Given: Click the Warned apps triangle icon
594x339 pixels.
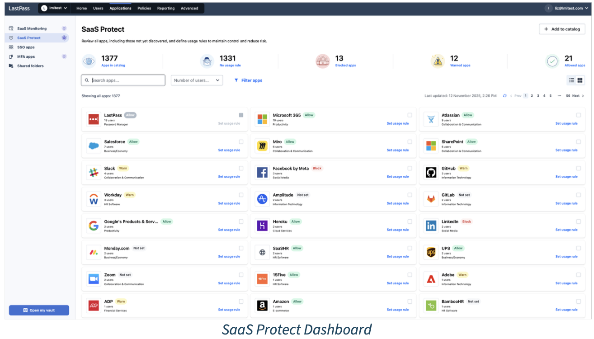Looking at the screenshot, I should pos(438,61).
